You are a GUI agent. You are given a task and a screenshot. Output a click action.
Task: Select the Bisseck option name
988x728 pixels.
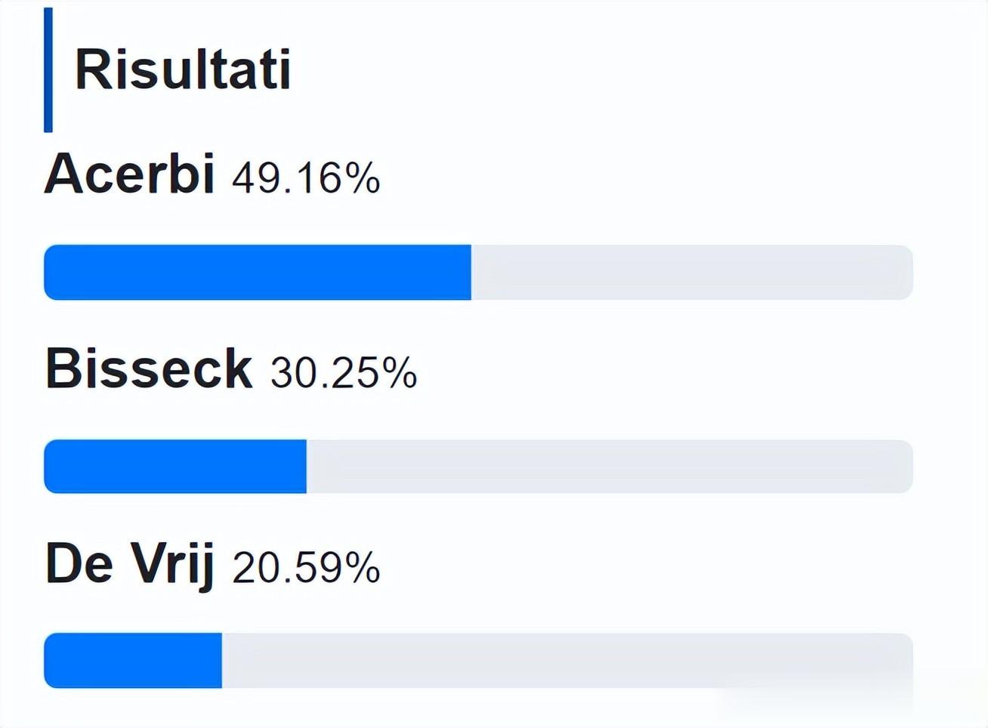pos(148,369)
